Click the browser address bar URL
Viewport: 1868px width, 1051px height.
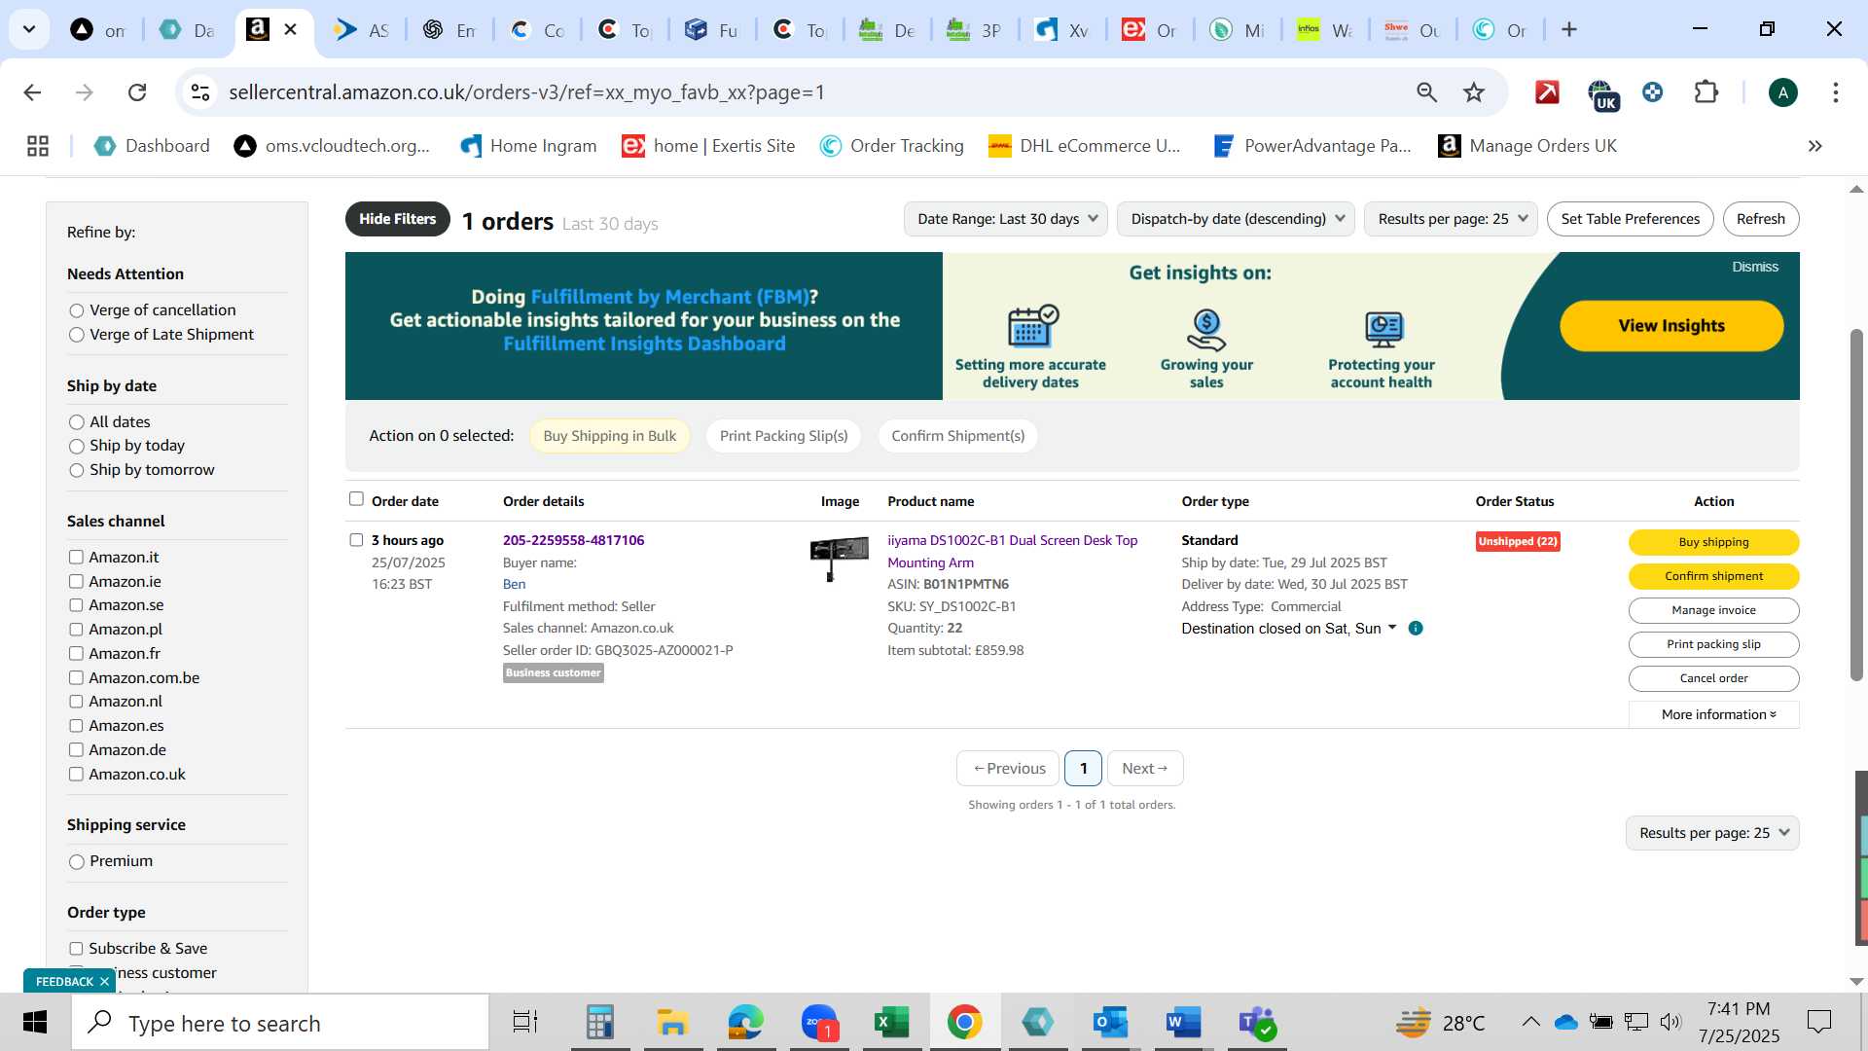526,92
